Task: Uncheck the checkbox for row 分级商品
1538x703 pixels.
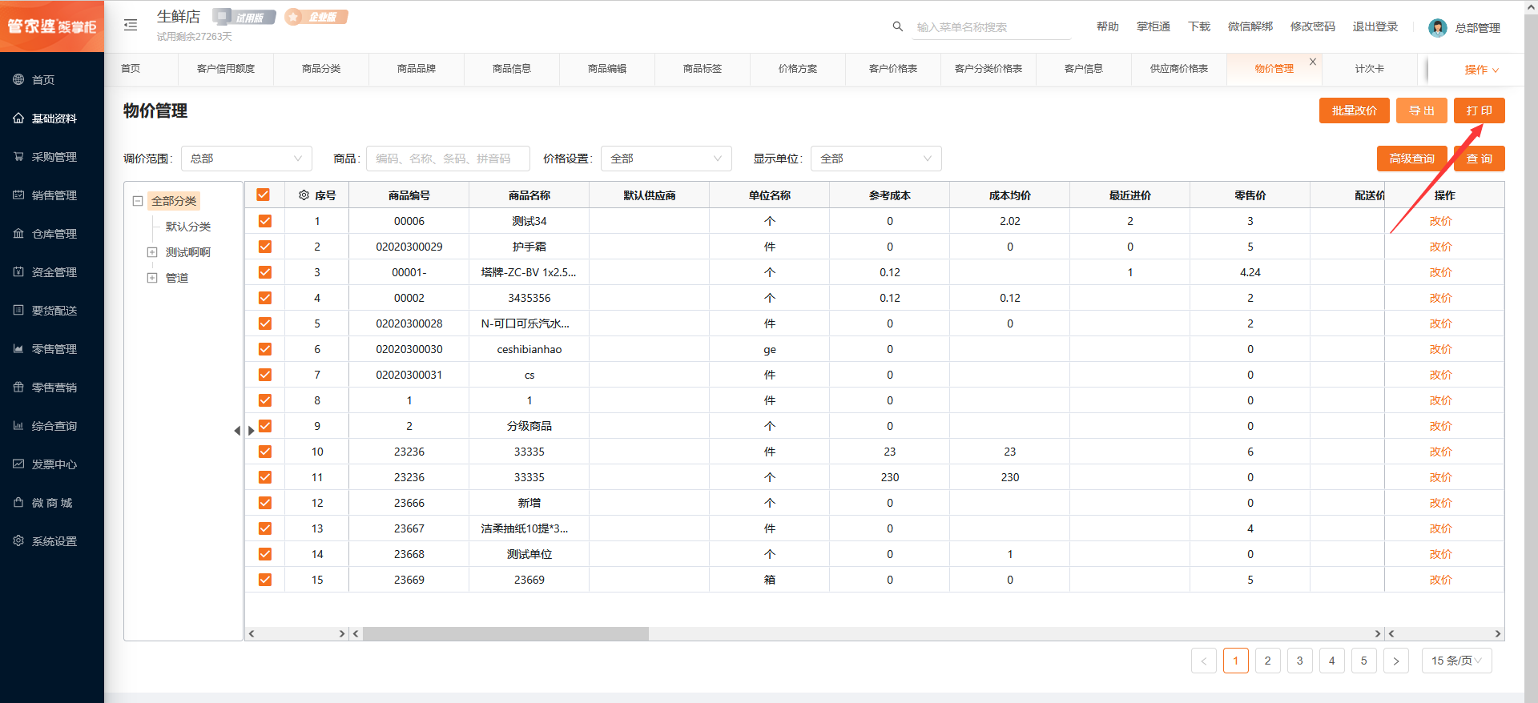Action: click(265, 426)
